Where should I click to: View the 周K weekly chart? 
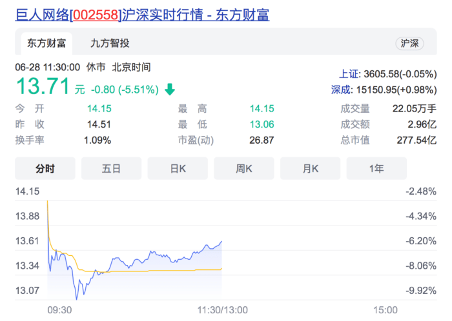244,169
